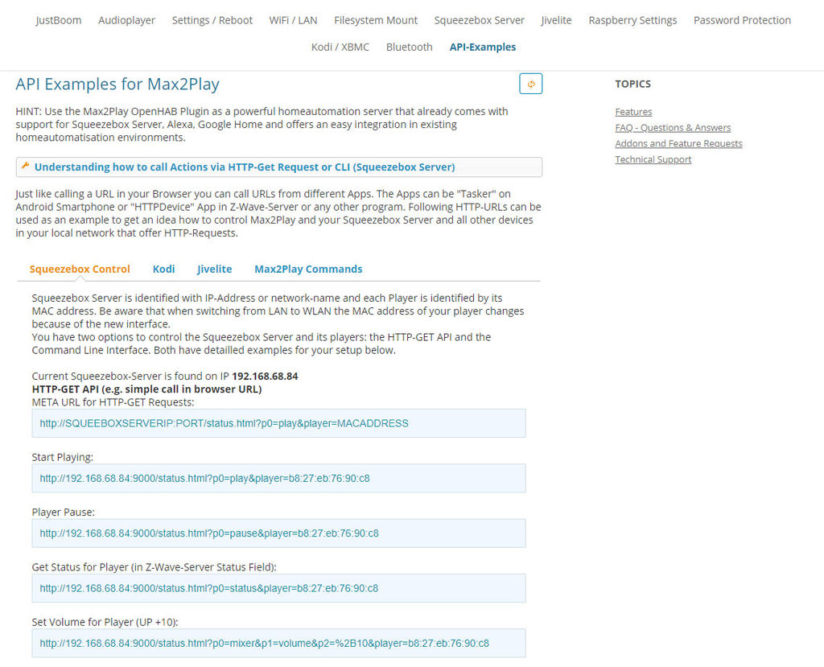Open FAQ - Questions & Answers link
Screen dimensions: 824x667
click(673, 128)
